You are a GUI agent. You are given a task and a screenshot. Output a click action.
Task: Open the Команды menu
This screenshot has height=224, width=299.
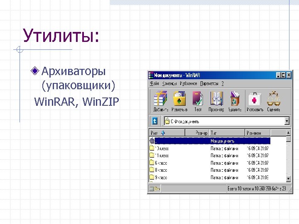click(x=169, y=83)
